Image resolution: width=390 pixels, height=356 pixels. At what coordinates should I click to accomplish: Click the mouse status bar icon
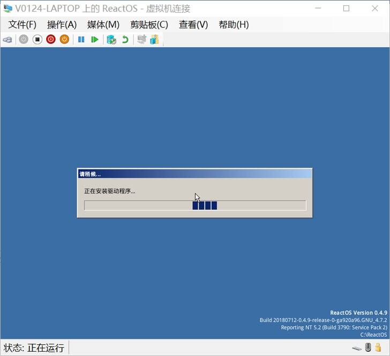click(x=368, y=347)
